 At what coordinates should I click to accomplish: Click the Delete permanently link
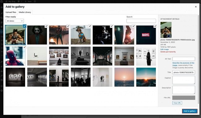click(x=168, y=52)
